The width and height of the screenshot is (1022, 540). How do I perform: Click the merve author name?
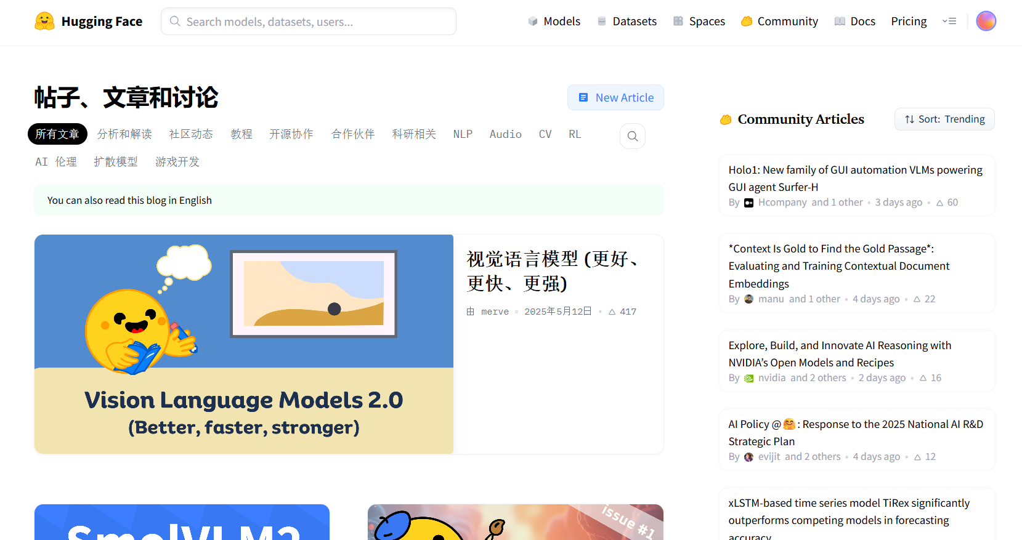click(x=495, y=312)
